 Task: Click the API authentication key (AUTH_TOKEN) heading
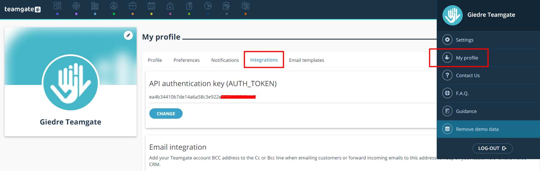click(x=213, y=83)
